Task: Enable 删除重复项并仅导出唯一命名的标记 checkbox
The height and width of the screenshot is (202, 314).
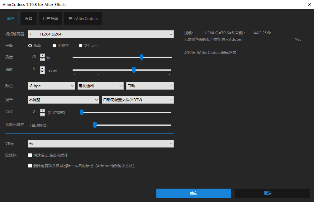Action: (30, 166)
